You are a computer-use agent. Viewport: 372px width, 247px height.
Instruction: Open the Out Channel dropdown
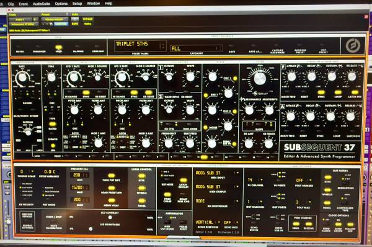pos(255,202)
